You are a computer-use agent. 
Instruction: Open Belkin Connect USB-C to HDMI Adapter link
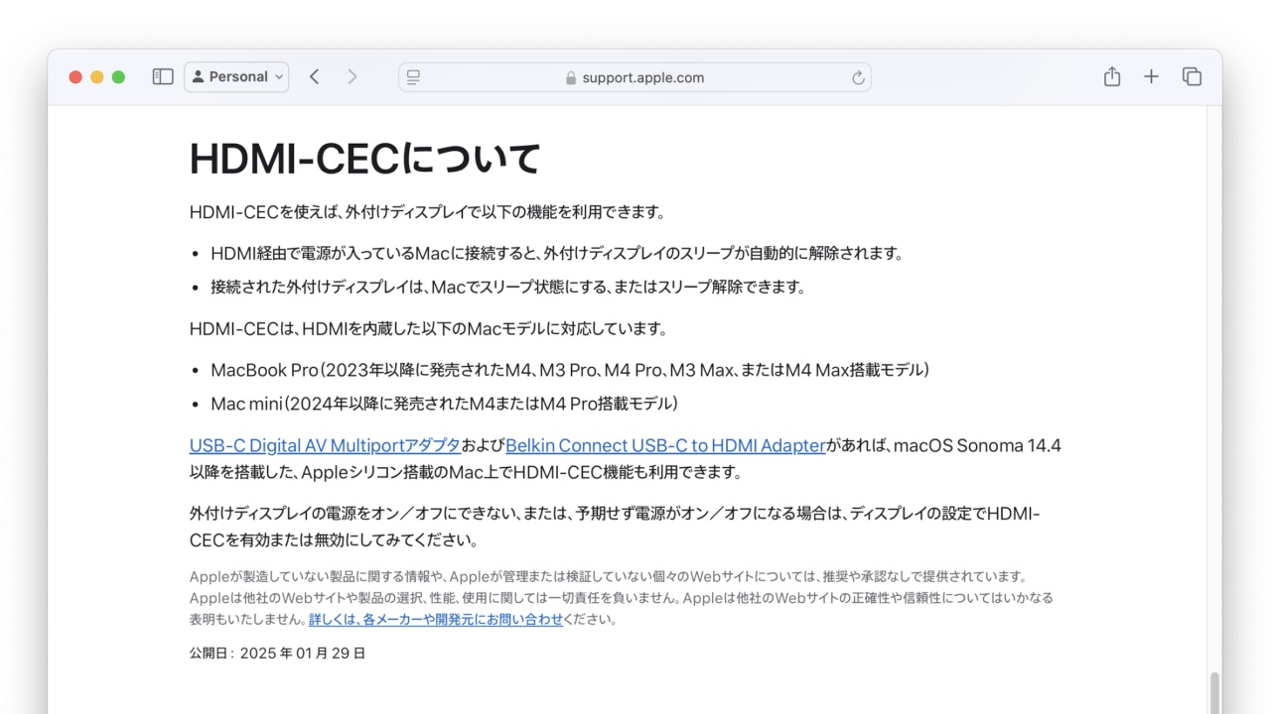pos(665,445)
